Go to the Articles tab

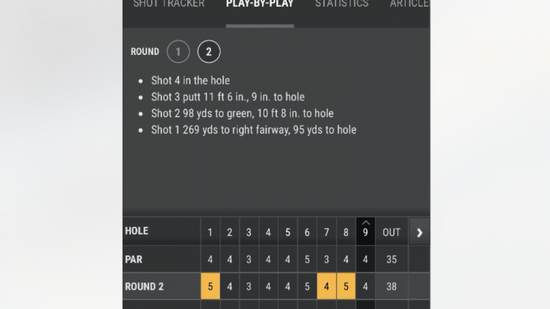point(409,4)
